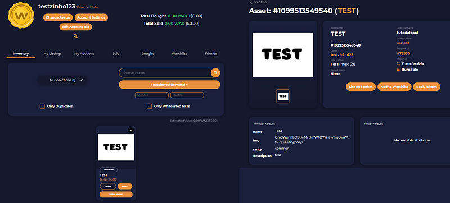450x203 pixels.
Task: Click the magnifier icon under Edit Account Bio
Action: [75, 36]
